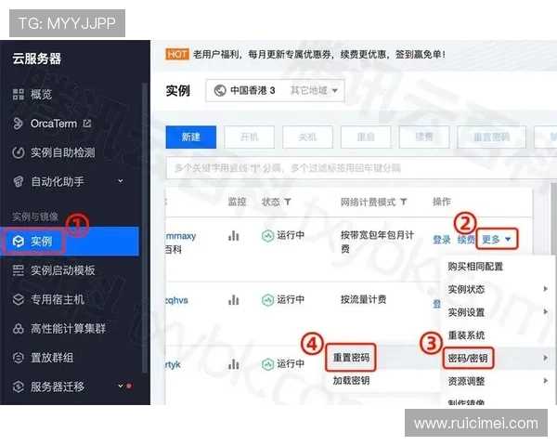Select 重置密码 in submenu

click(351, 358)
